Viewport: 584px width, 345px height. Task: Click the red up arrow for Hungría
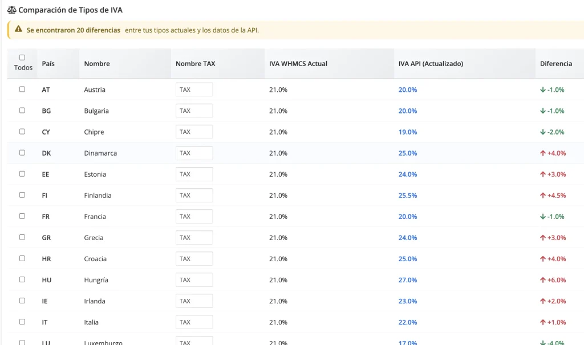click(542, 280)
